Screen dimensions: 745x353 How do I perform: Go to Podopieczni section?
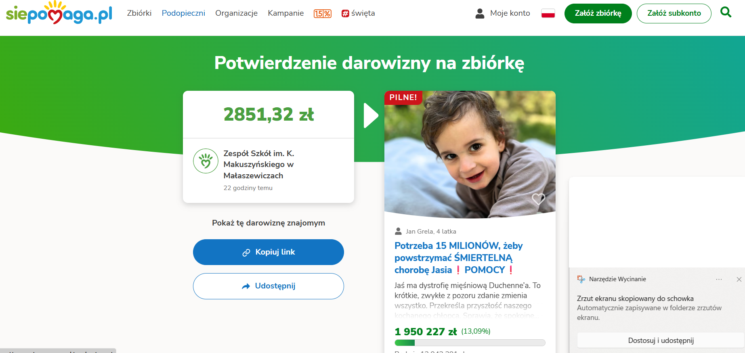click(x=183, y=13)
